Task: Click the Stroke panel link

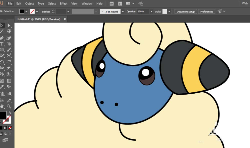Action: click(x=46, y=12)
